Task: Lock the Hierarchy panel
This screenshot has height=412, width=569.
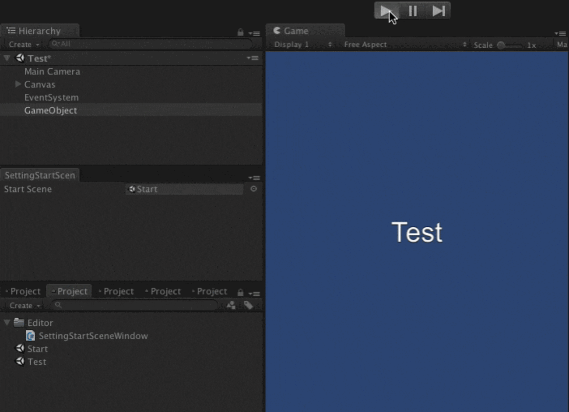Action: click(x=240, y=32)
